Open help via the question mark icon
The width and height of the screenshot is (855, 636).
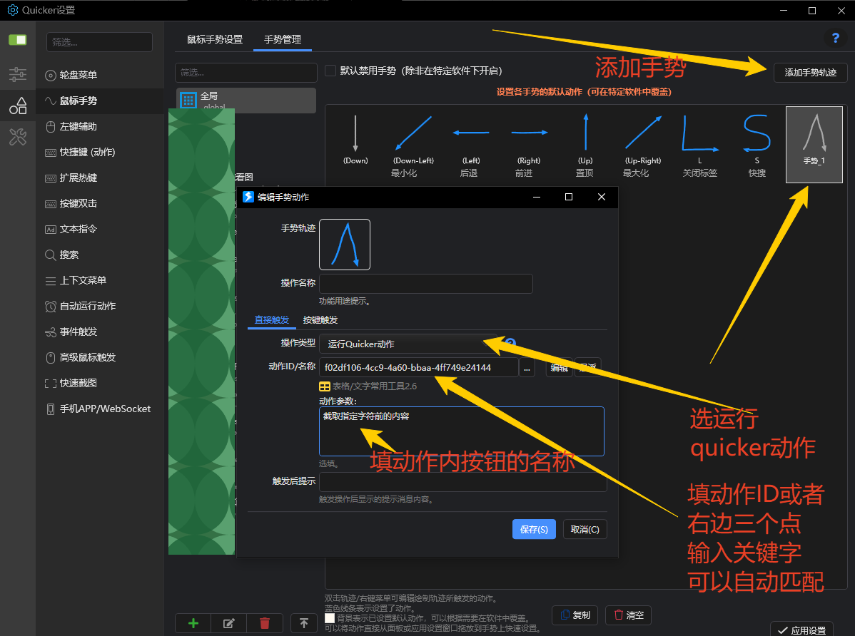click(x=834, y=39)
